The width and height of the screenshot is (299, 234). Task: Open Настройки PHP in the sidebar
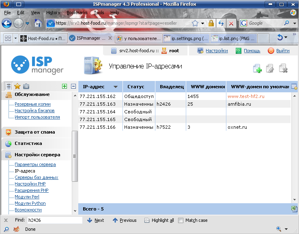tap(30, 184)
